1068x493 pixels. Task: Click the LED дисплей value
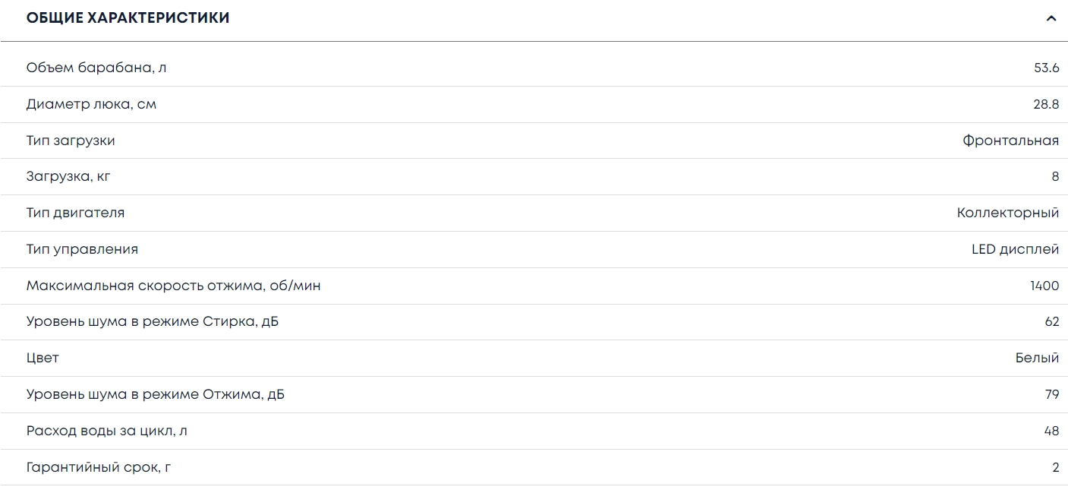(1015, 249)
